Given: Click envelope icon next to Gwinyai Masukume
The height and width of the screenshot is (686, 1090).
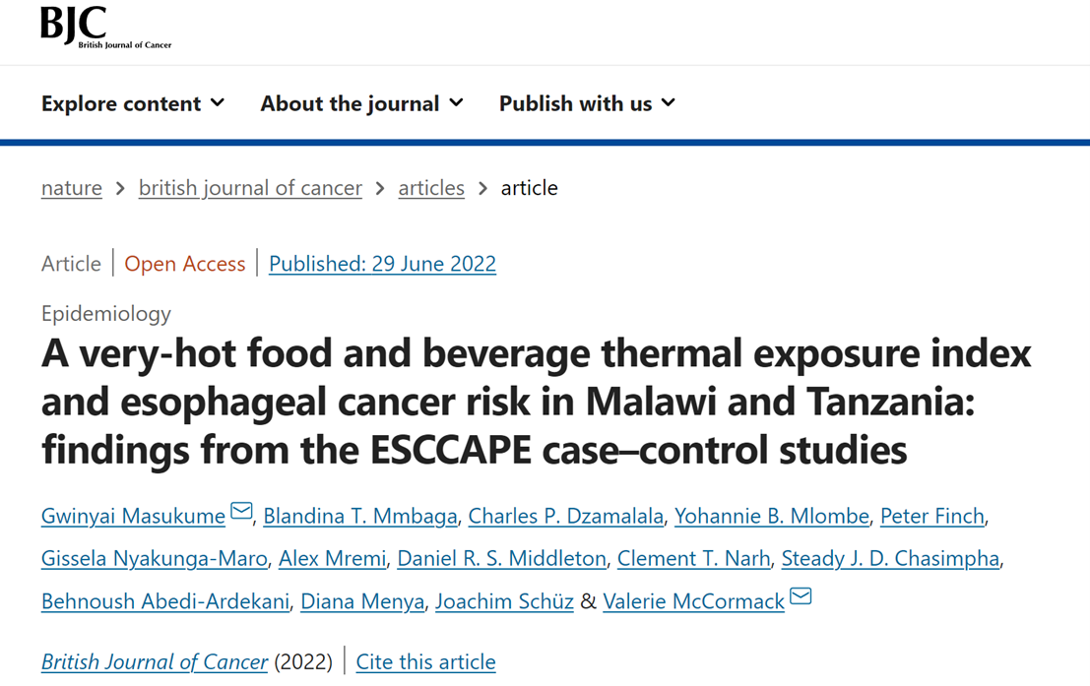Looking at the screenshot, I should pos(241,512).
